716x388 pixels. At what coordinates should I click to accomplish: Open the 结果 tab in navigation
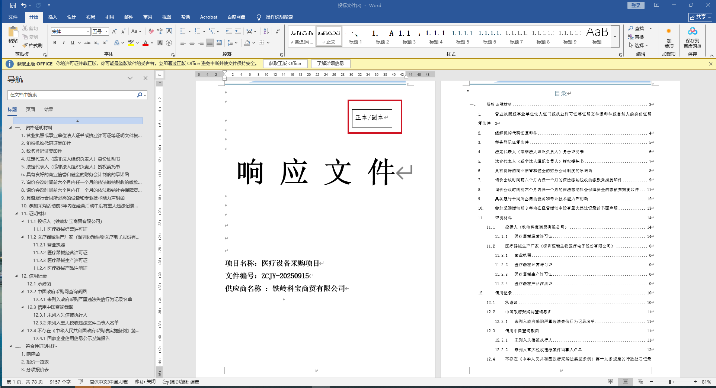pos(49,110)
